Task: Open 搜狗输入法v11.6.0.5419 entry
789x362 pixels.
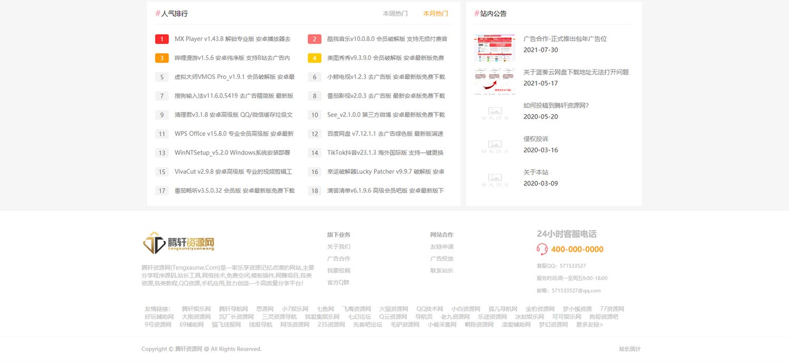Action: point(234,96)
